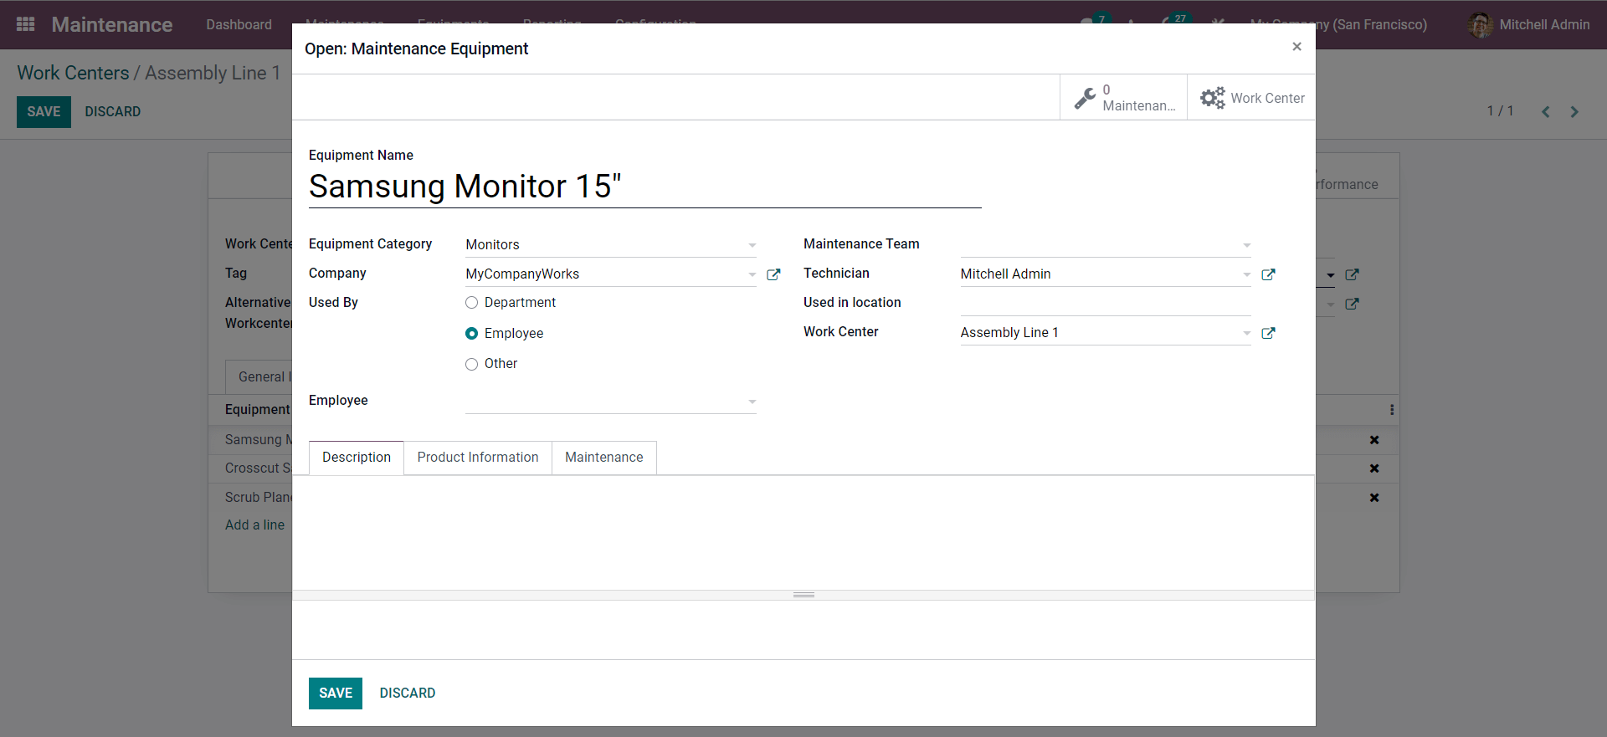
Task: Expand the Maintenance Team dropdown
Action: click(1246, 245)
